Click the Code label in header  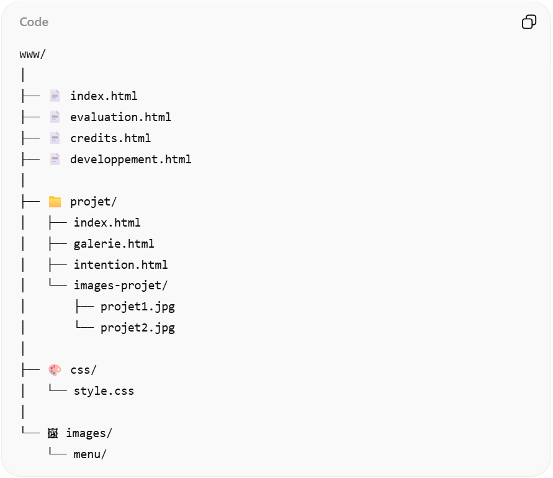(34, 22)
